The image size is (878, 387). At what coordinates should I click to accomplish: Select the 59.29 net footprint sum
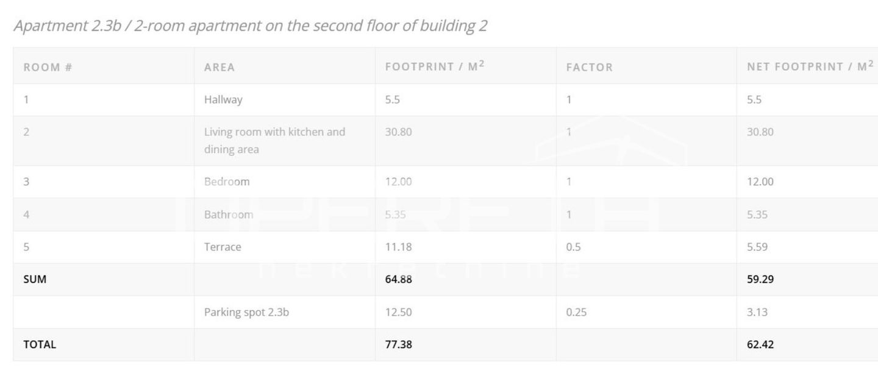tap(760, 279)
